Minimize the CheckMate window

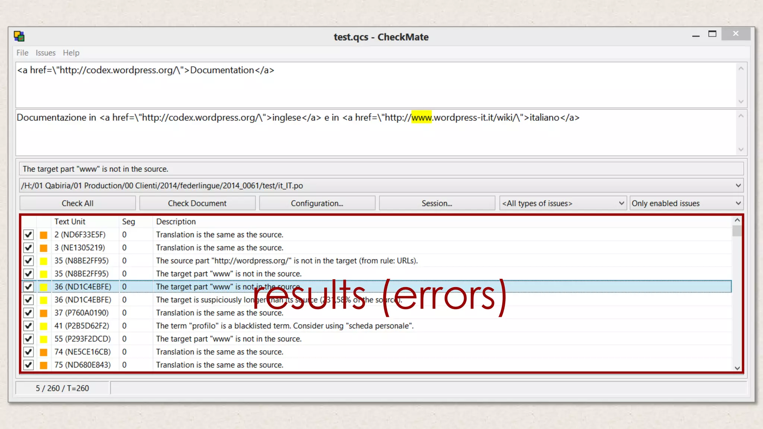[696, 35]
